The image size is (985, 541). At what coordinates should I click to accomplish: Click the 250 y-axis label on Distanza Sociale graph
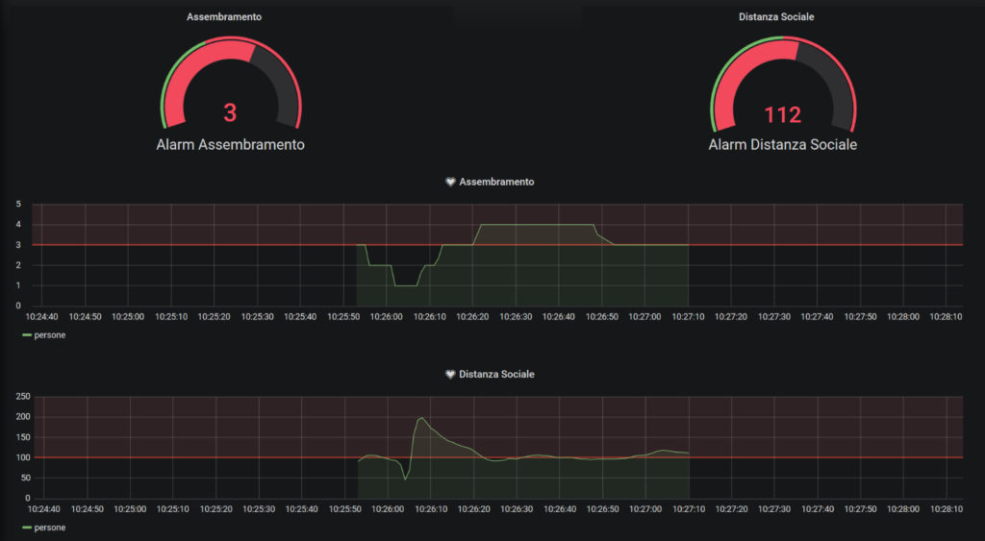point(23,397)
